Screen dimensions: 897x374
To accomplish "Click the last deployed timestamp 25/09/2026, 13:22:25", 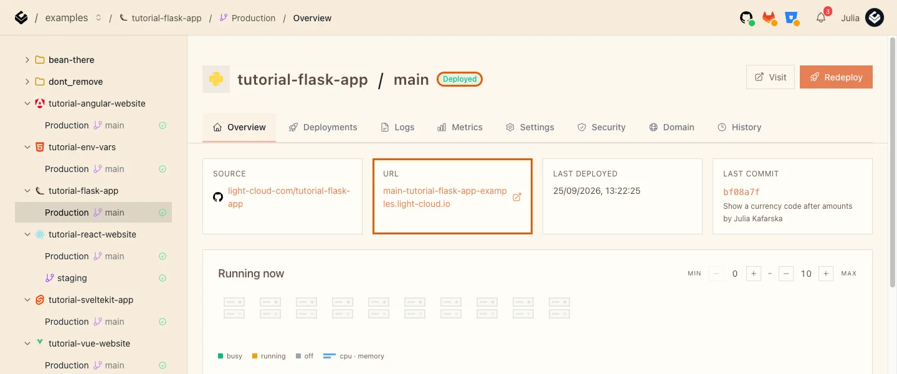I will (x=597, y=191).
